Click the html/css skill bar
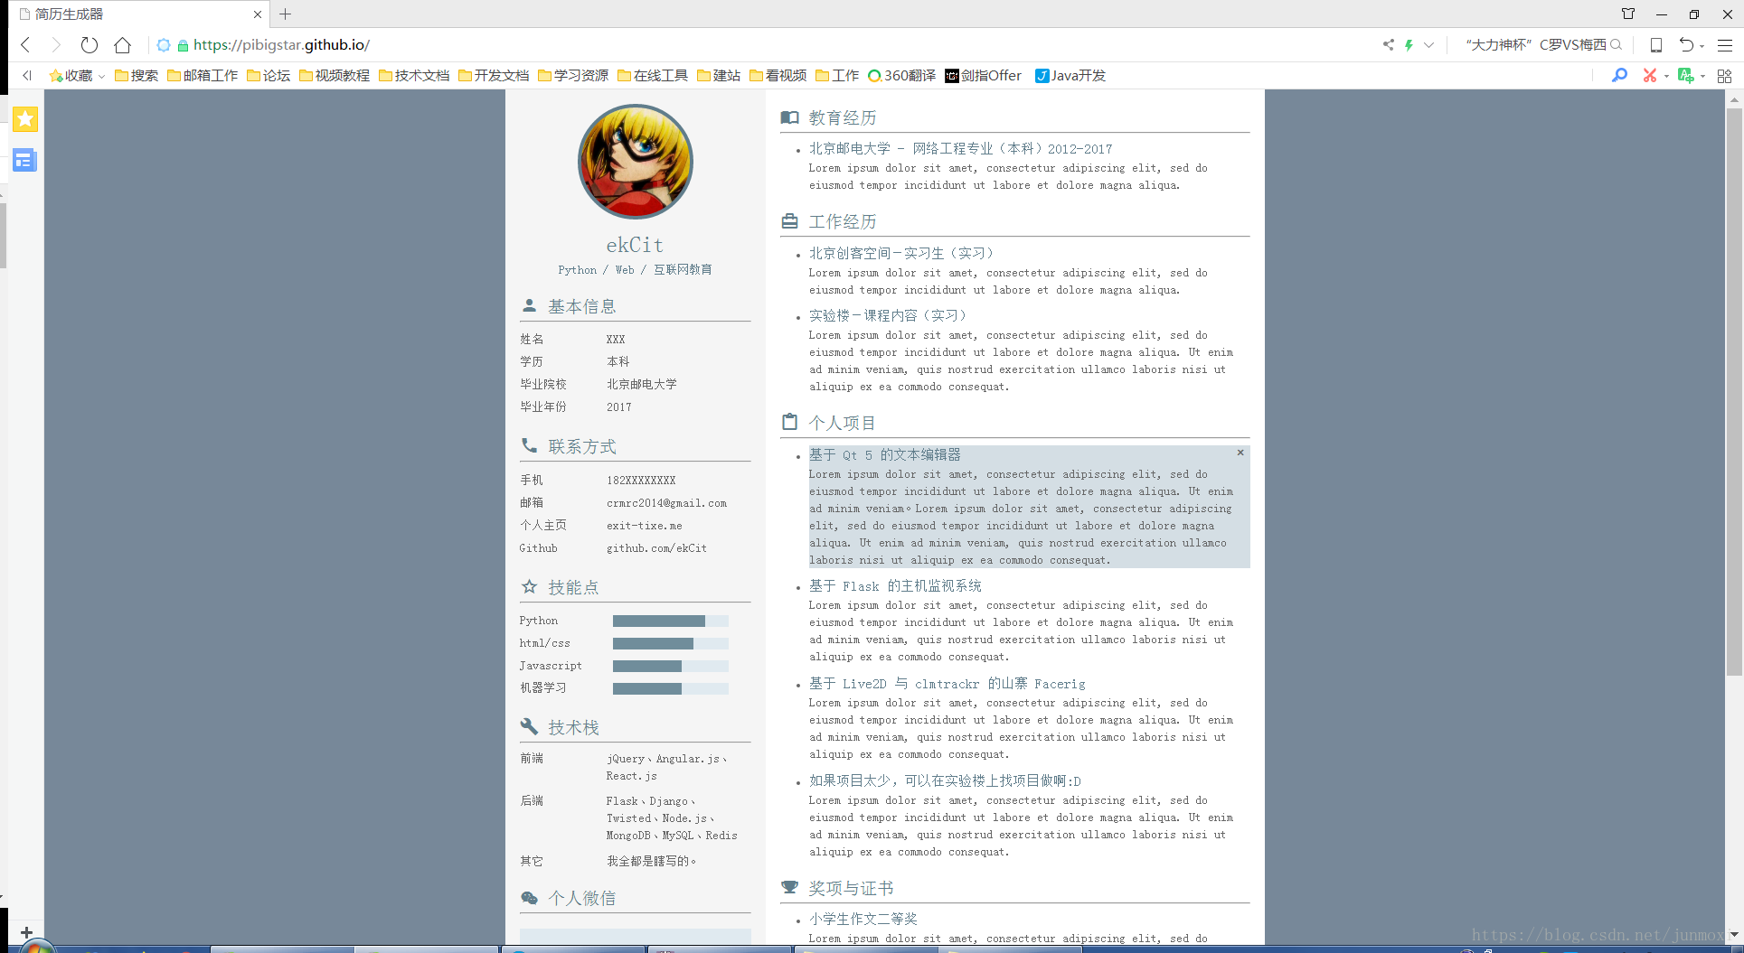This screenshot has width=1744, height=953. click(x=670, y=643)
